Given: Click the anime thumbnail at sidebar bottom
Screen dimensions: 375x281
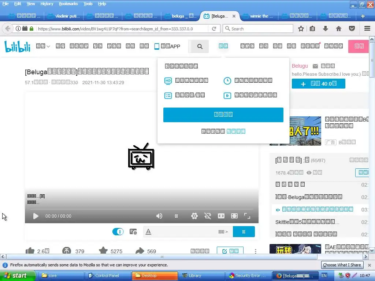Looking at the screenshot, I should point(296,249).
